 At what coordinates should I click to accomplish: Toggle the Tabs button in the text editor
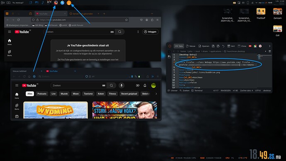[179, 46]
